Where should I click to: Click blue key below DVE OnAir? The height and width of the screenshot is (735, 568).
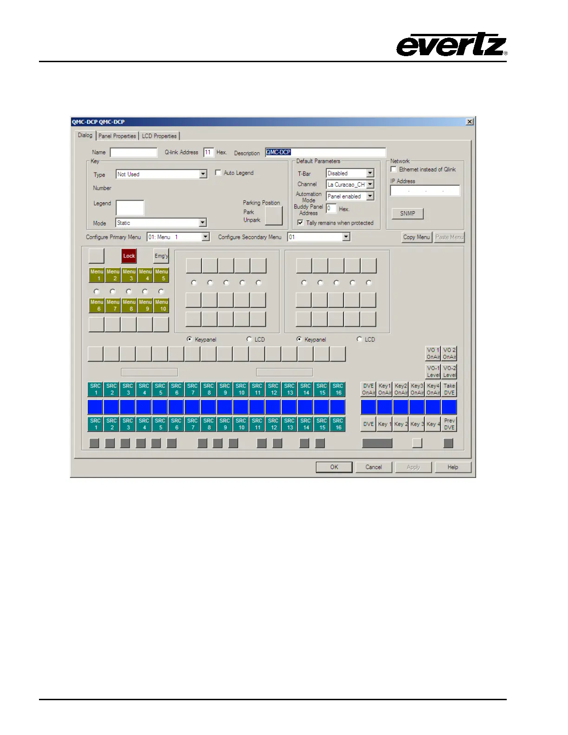(x=368, y=407)
